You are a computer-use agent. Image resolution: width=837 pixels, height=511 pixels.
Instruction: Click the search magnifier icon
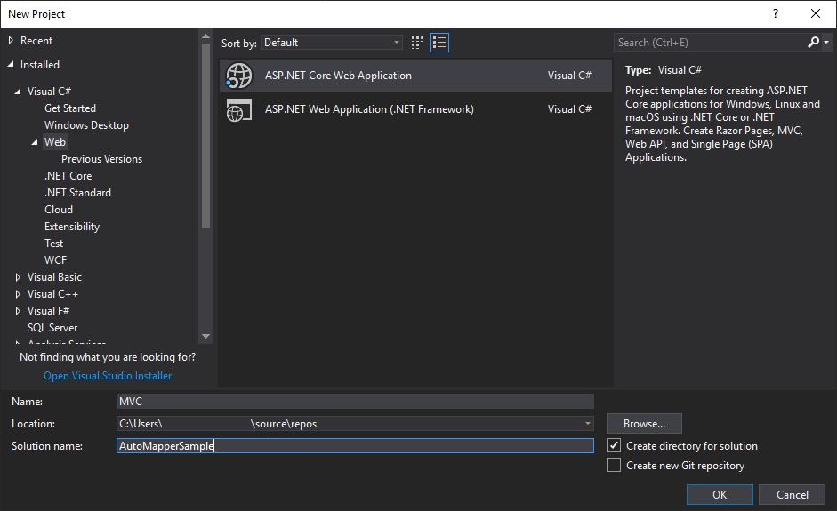coord(813,42)
